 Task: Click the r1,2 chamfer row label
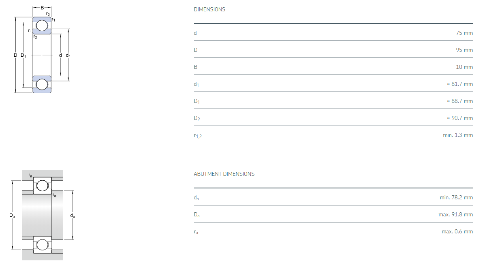tap(198, 136)
